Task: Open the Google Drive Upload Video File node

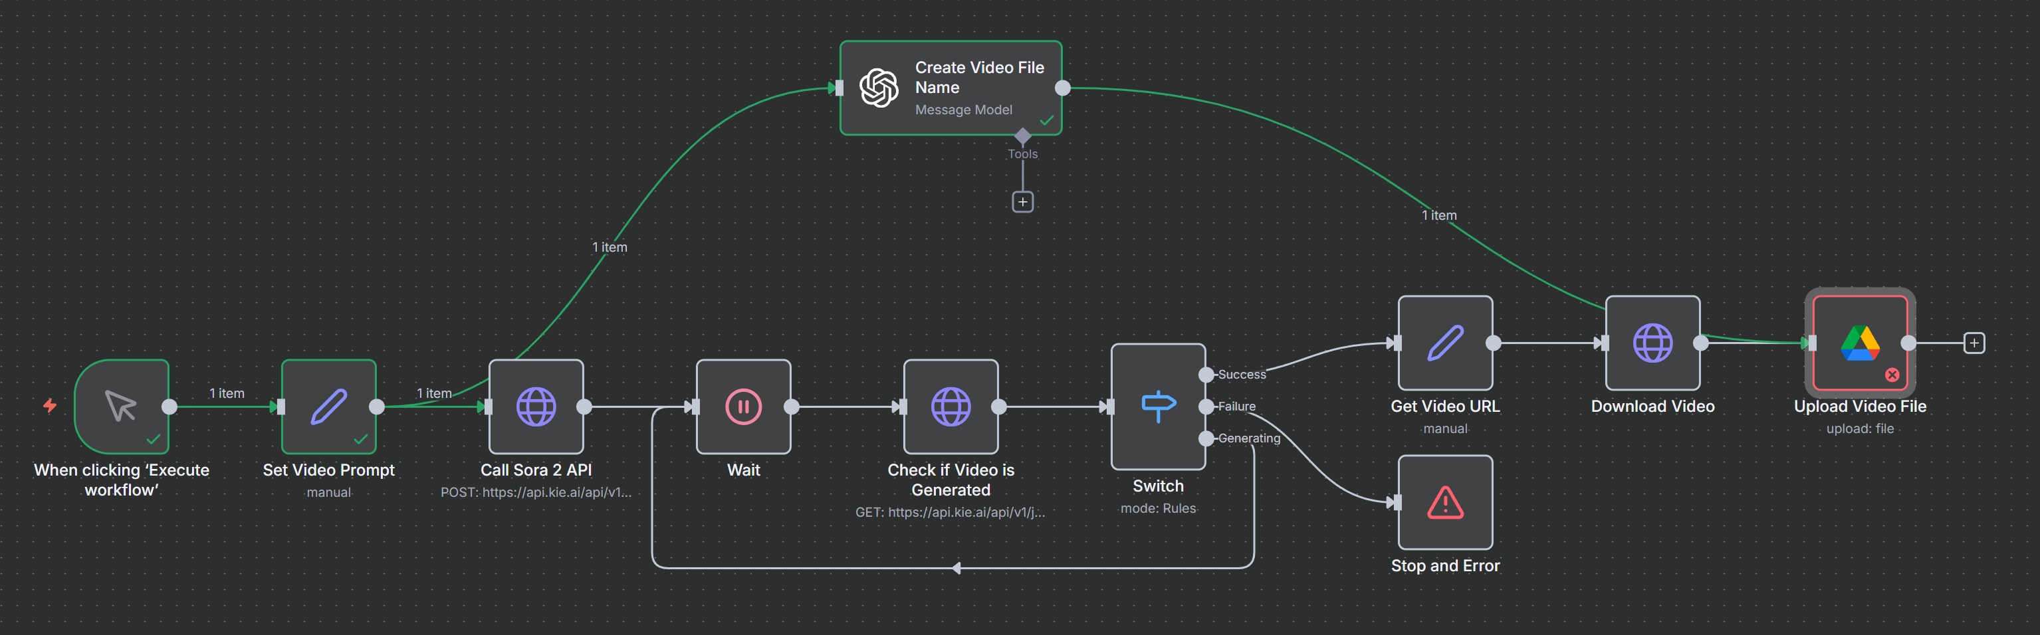Action: click(1861, 343)
